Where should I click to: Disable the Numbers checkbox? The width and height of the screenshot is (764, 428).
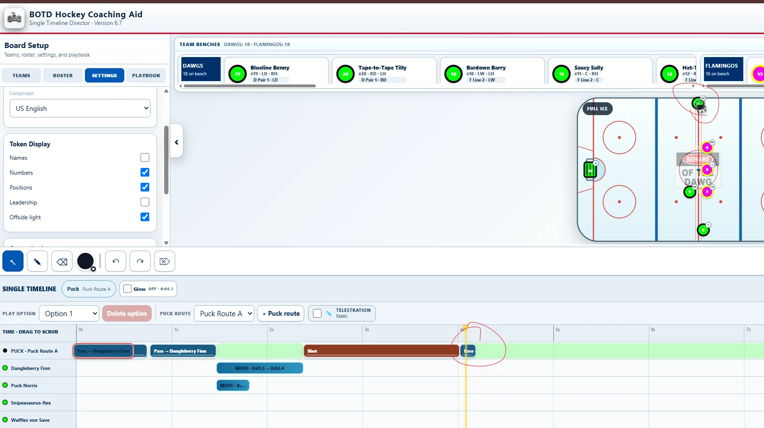pos(145,172)
